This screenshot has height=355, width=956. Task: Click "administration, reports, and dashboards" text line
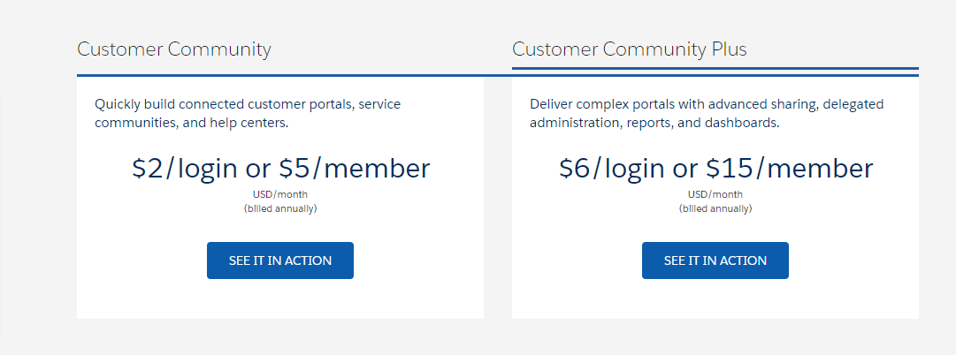click(654, 123)
